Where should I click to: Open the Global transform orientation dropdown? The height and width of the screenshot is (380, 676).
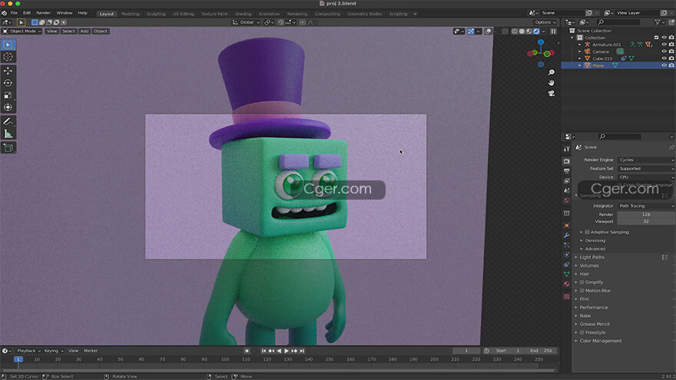tap(247, 22)
